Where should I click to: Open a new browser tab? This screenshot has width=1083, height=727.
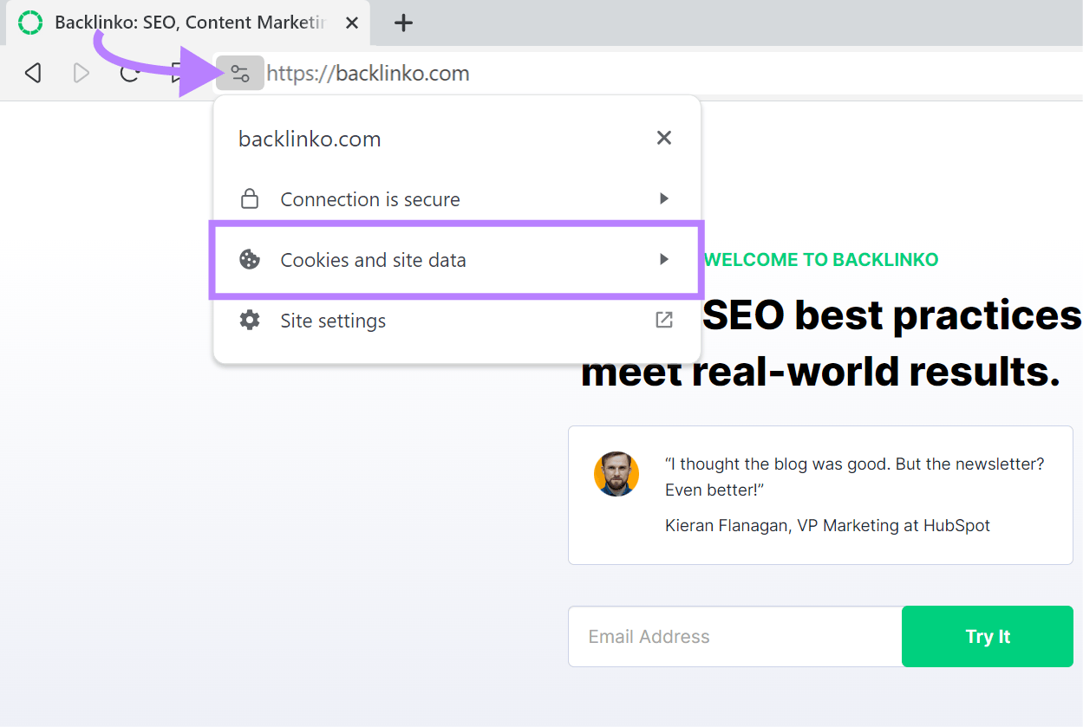click(402, 23)
